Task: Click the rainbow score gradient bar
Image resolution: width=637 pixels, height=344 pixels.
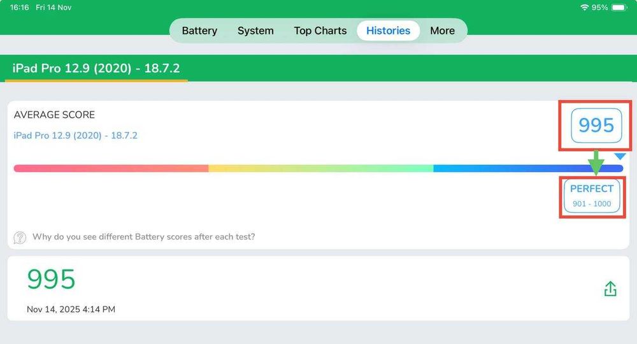Action: click(318, 168)
